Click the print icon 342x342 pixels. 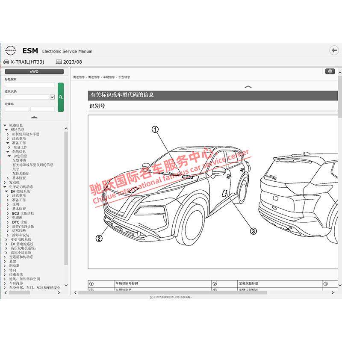coord(330,71)
